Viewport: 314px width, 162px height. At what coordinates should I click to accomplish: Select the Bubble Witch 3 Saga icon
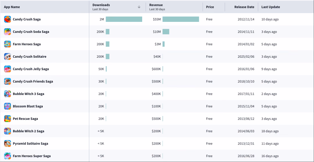coord(7,94)
